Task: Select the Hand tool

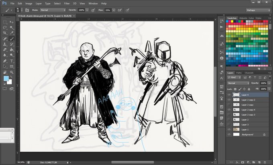Action: pos(5,72)
